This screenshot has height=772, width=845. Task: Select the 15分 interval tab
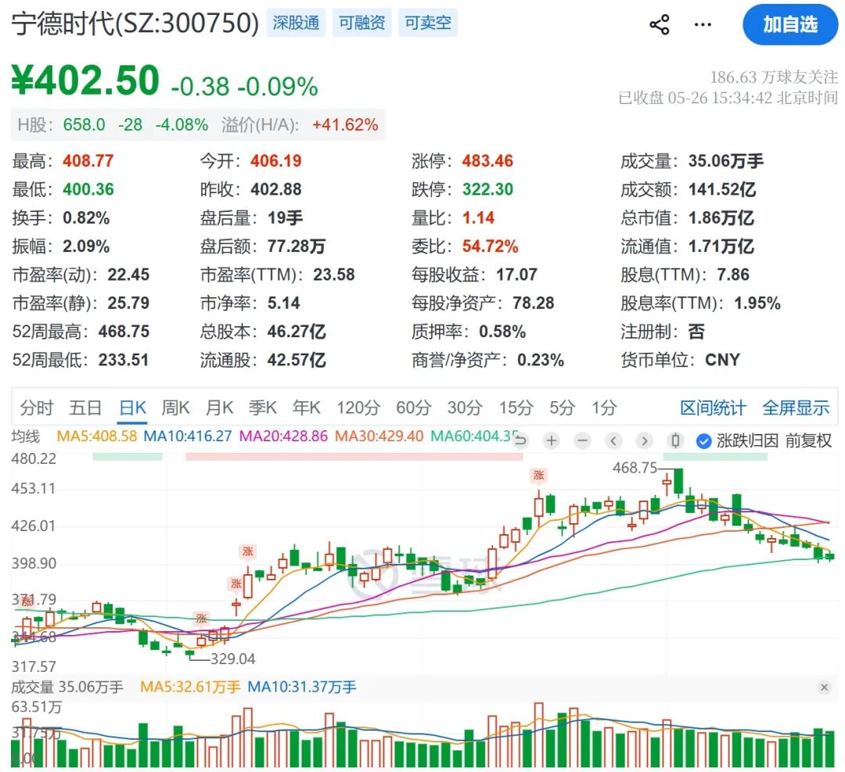coord(516,408)
